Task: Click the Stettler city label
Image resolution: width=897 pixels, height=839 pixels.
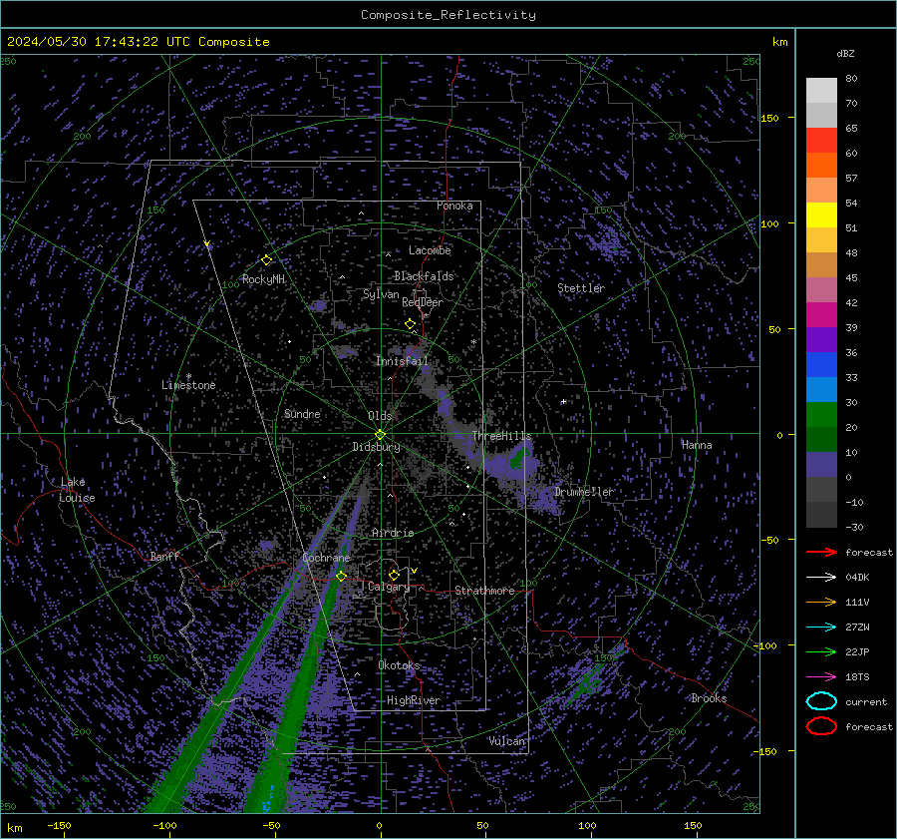Action: tap(581, 288)
